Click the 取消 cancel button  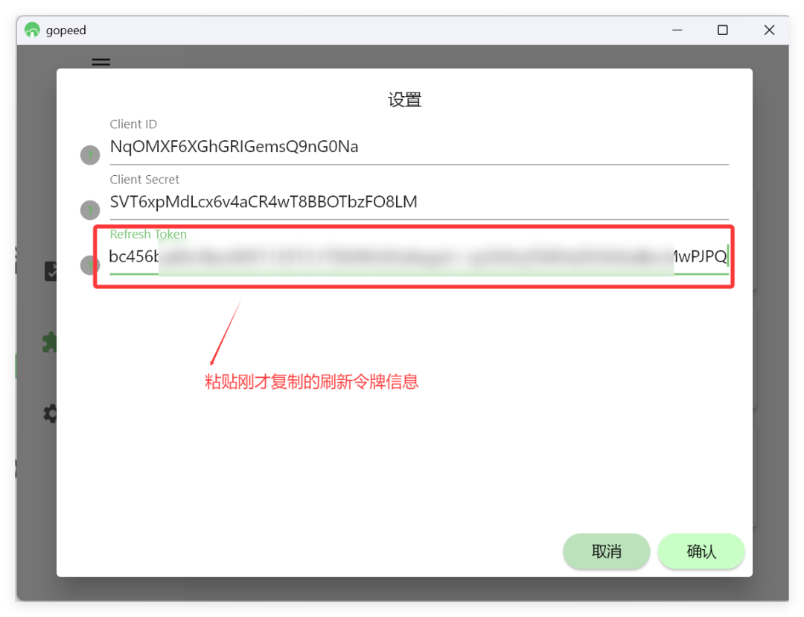click(606, 551)
